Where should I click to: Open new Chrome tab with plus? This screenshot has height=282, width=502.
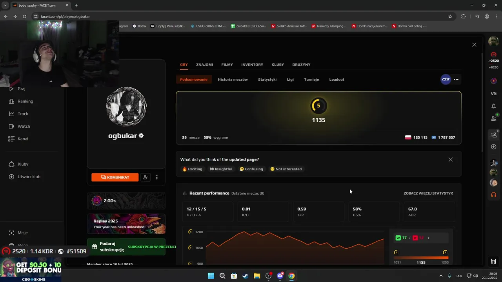[x=76, y=5]
